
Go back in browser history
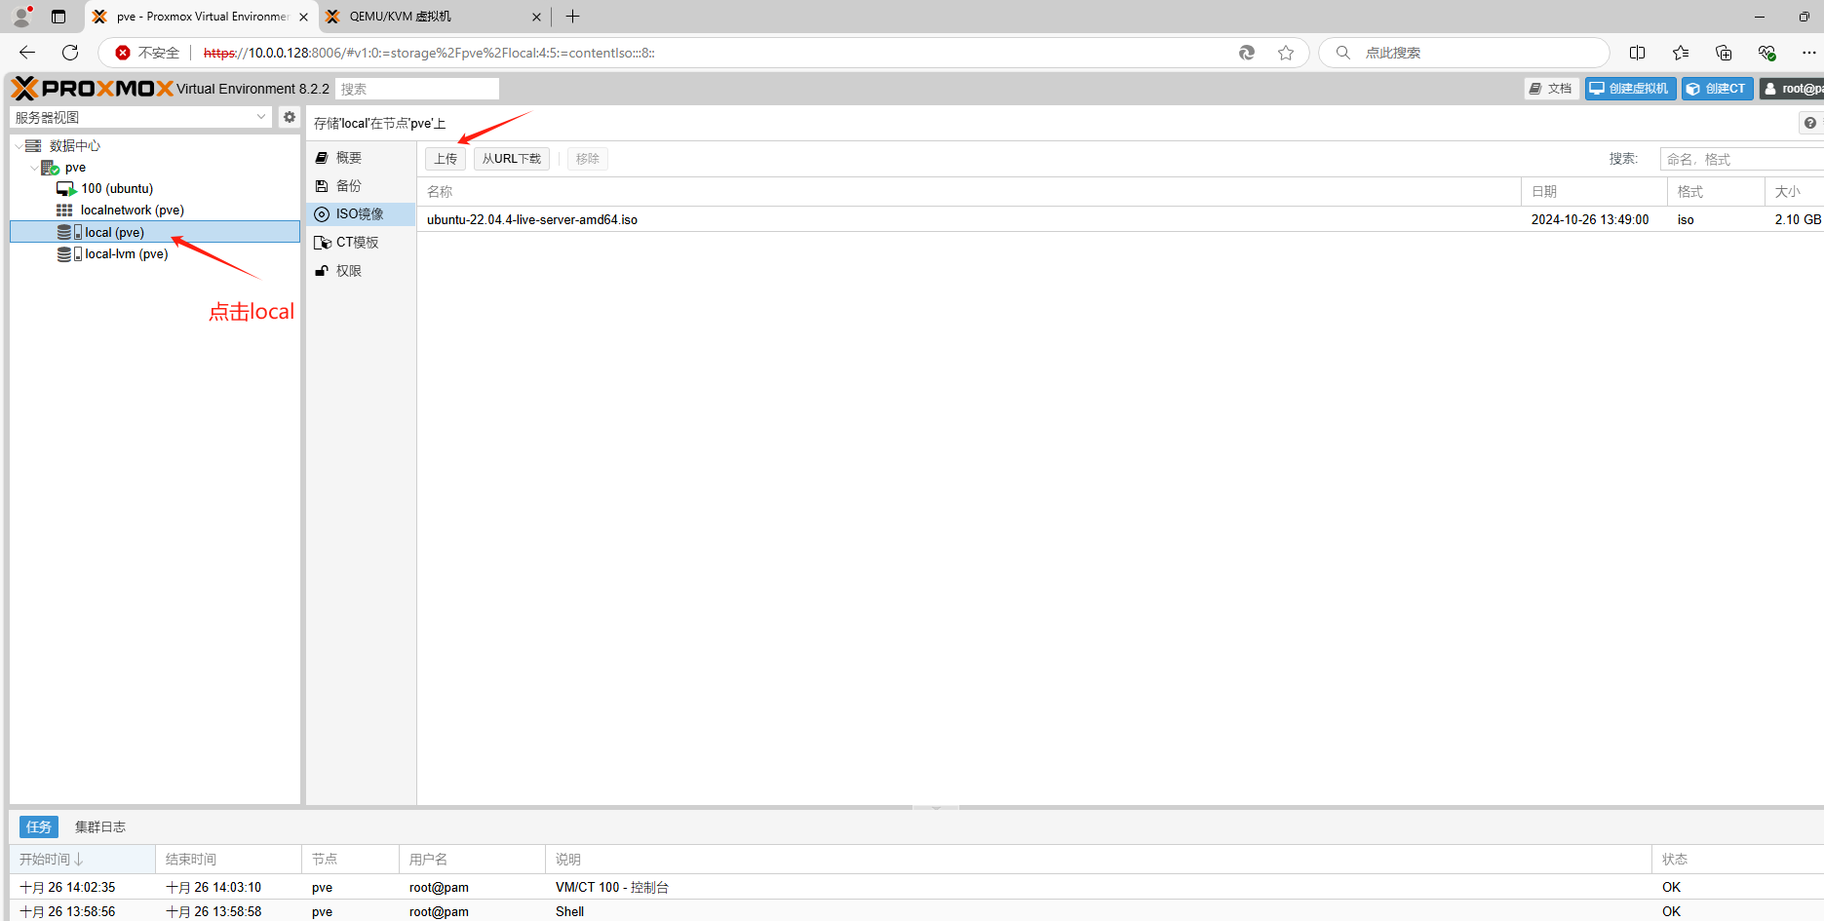pos(27,53)
